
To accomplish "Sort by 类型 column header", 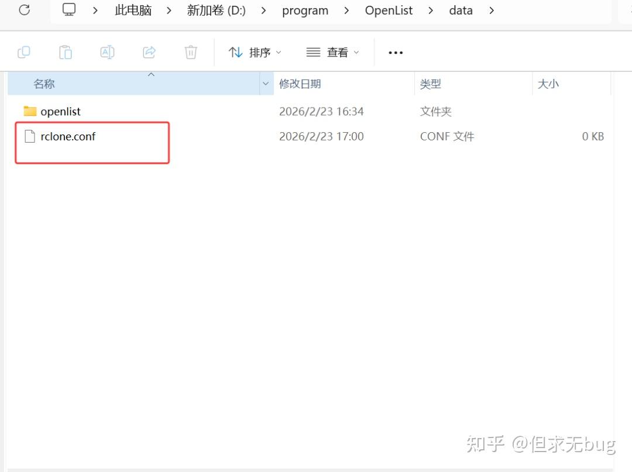I will tap(431, 84).
